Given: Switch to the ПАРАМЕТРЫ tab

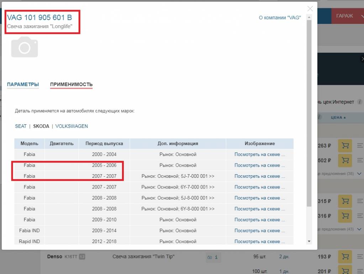Looking at the screenshot, I should coord(23,84).
